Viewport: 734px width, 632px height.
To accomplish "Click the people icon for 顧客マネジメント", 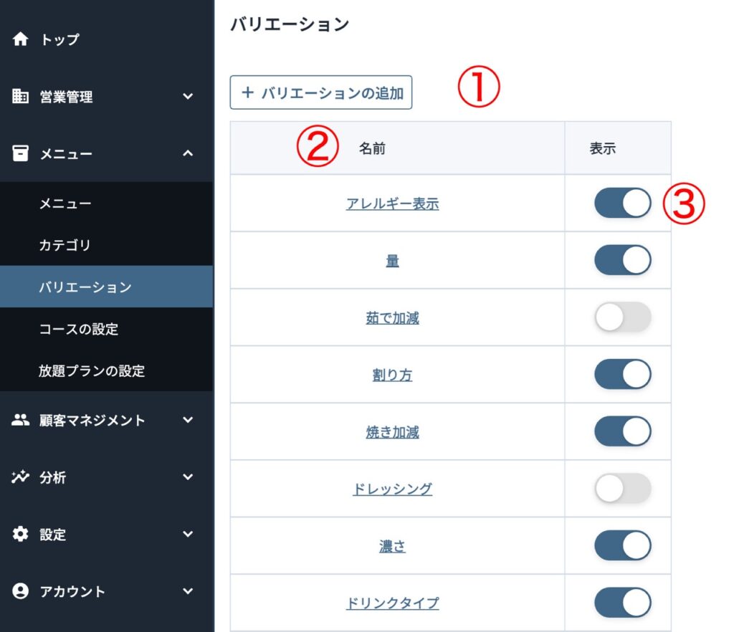I will pyautogui.click(x=21, y=421).
